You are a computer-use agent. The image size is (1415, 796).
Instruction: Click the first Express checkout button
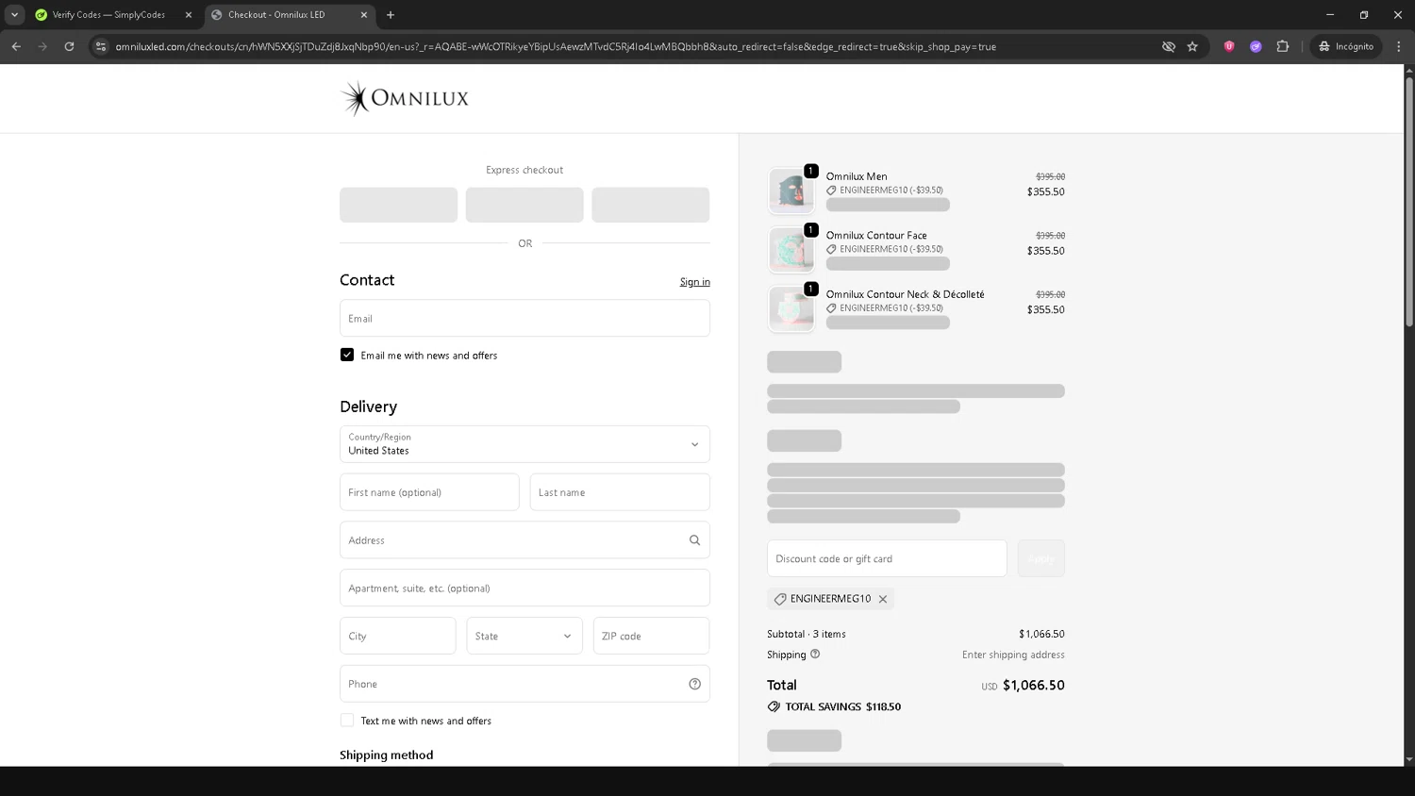[398, 205]
